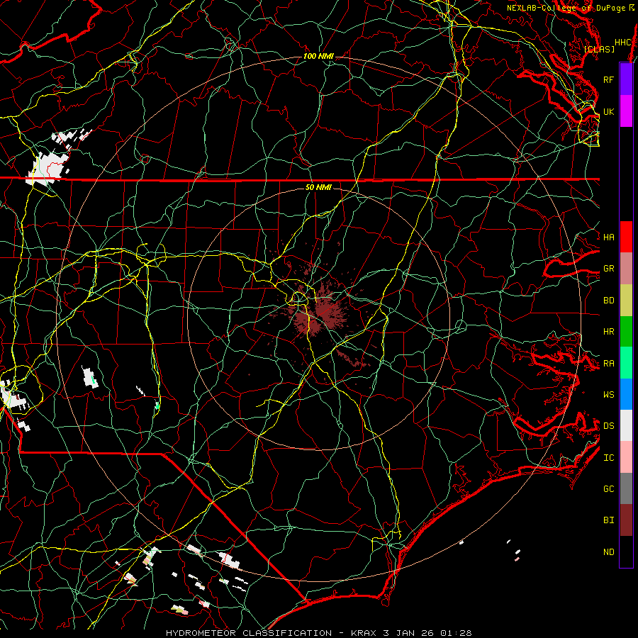Click the 100 NMI range ring label
Screen dimensions: 638x638
coord(318,56)
